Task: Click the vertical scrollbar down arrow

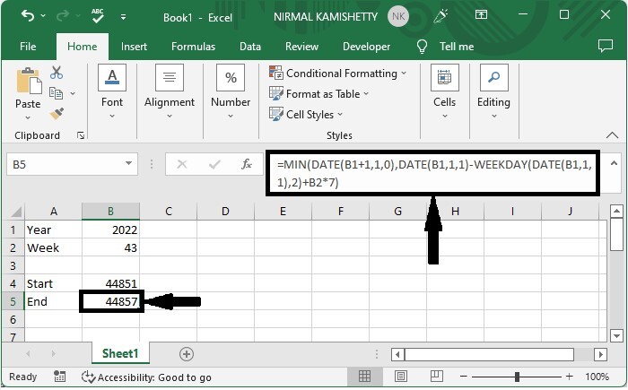Action: (617, 335)
